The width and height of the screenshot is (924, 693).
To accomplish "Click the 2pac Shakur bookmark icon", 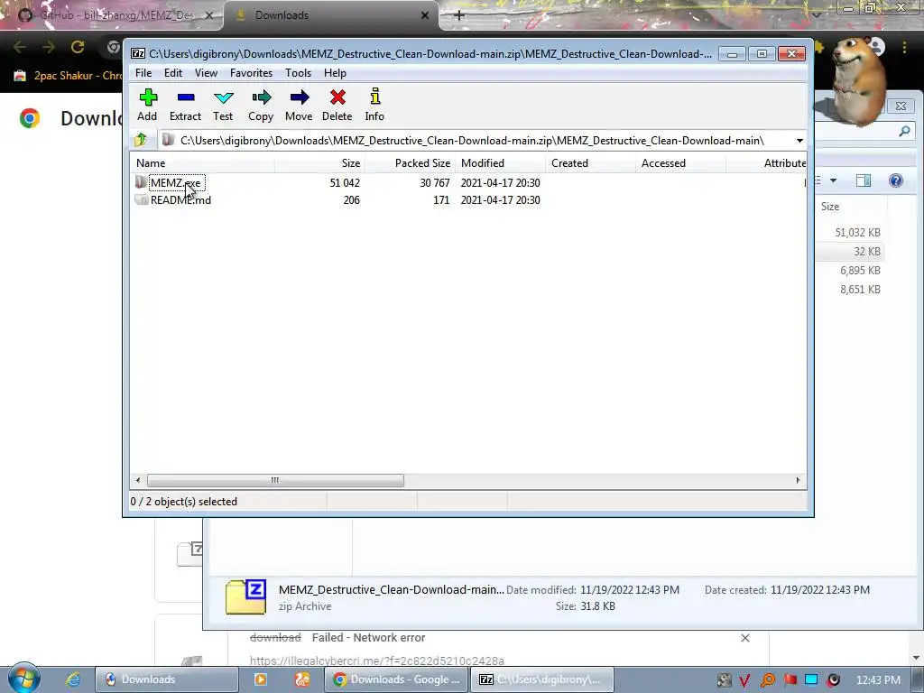I will tap(20, 76).
